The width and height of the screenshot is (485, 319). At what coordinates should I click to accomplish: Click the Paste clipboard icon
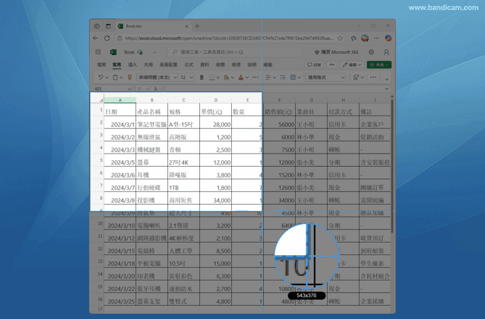click(x=115, y=77)
